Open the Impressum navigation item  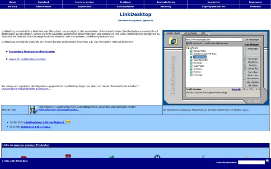pos(255,2)
